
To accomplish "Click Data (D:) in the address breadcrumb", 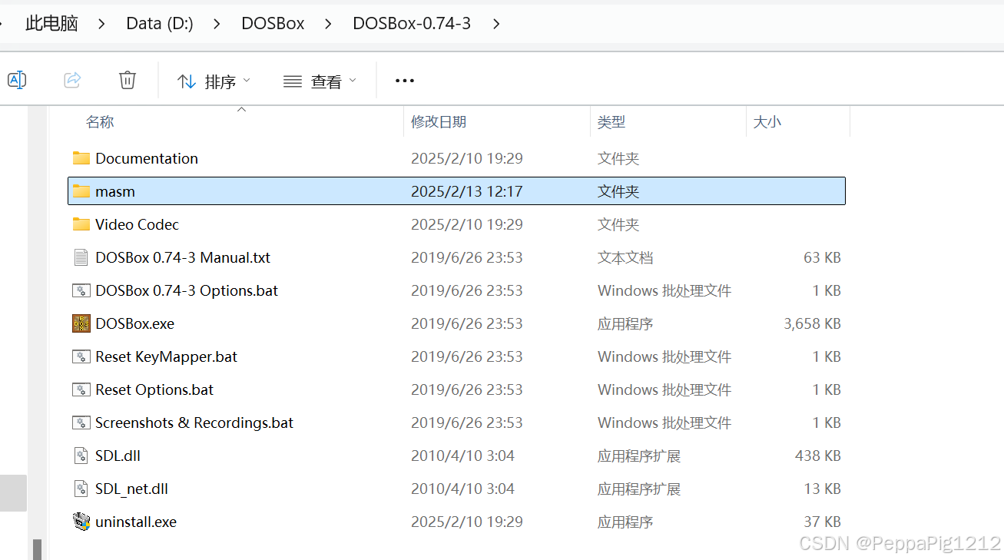I will coord(160,24).
